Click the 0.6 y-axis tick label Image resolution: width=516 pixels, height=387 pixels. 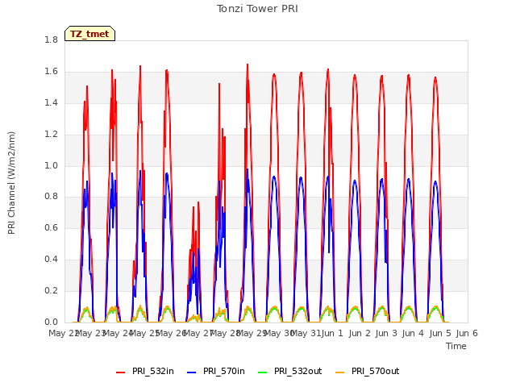pyautogui.click(x=51, y=227)
